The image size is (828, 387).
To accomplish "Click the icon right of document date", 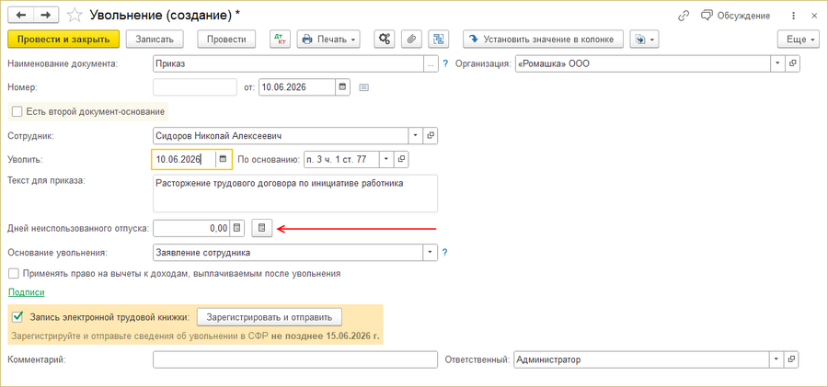I will pyautogui.click(x=363, y=87).
